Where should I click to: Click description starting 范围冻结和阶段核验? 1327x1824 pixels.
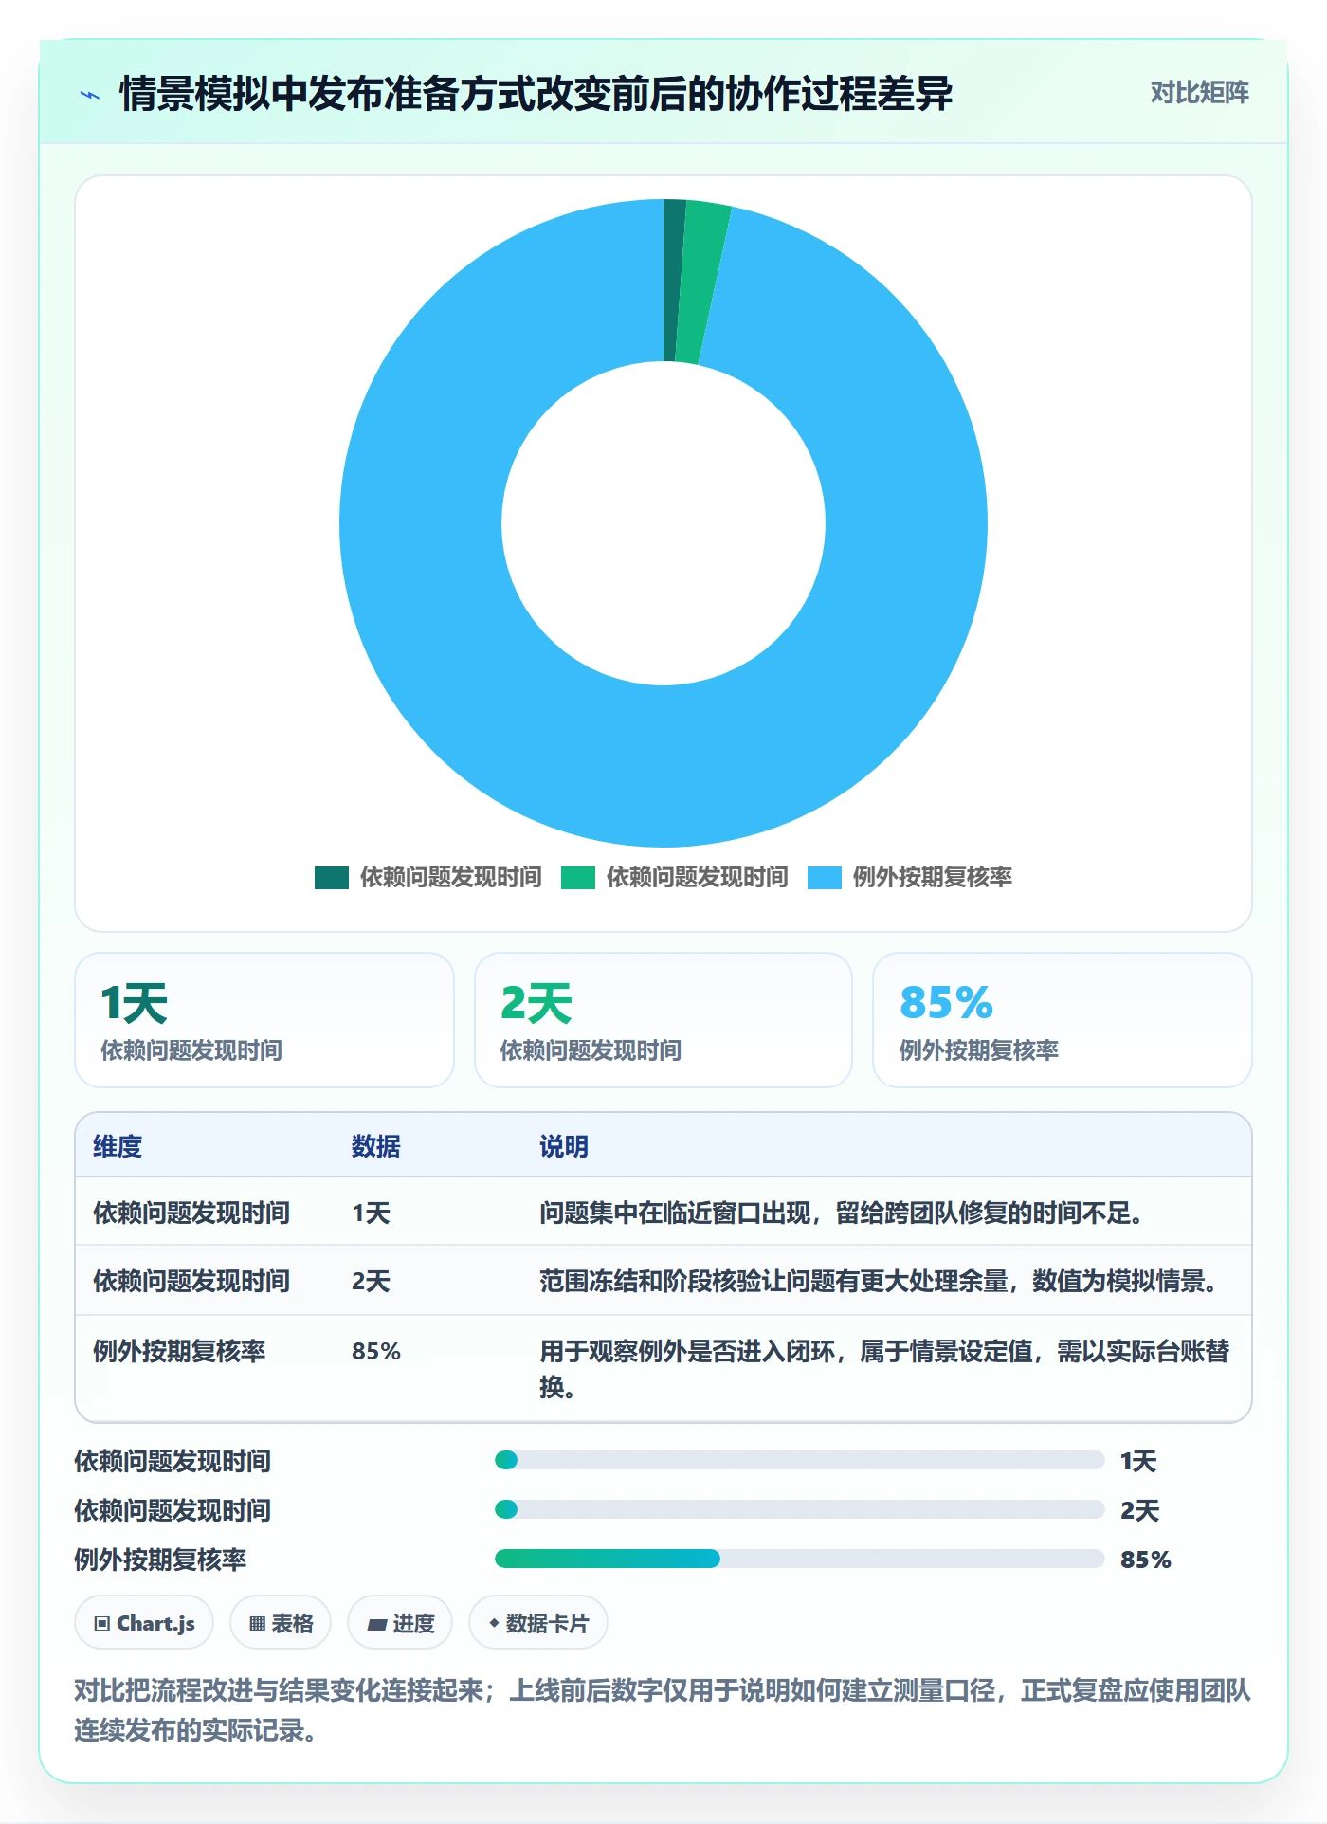pyautogui.click(x=879, y=1281)
